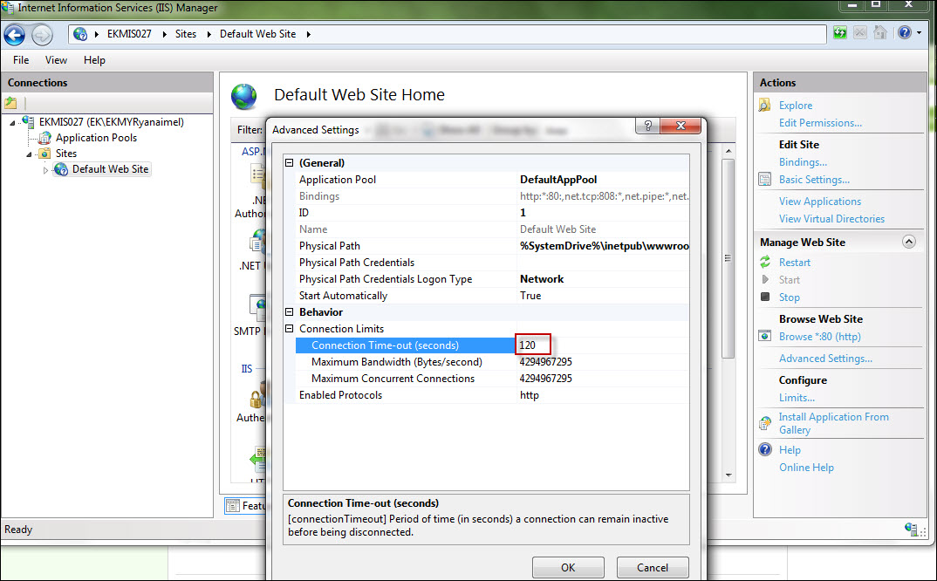Image resolution: width=937 pixels, height=581 pixels.
Task: Open Advanced Settings link in Actions
Action: pos(825,358)
